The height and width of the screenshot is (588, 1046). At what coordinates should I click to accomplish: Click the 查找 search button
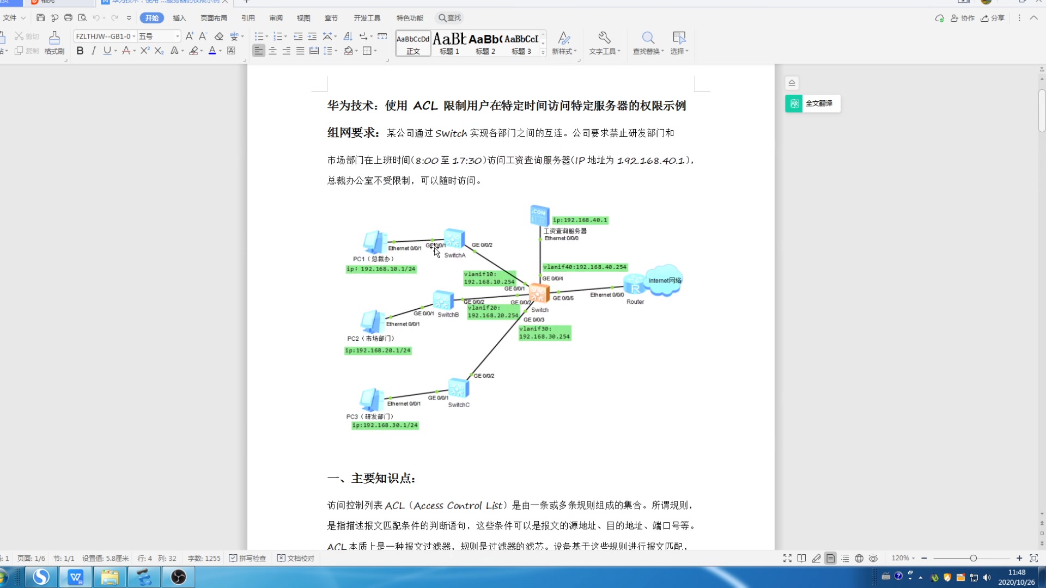point(450,18)
